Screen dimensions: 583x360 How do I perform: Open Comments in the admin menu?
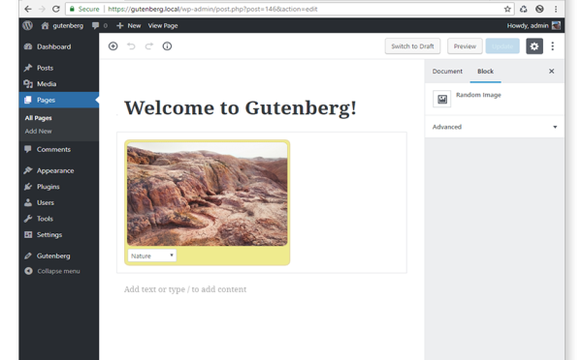click(59, 149)
